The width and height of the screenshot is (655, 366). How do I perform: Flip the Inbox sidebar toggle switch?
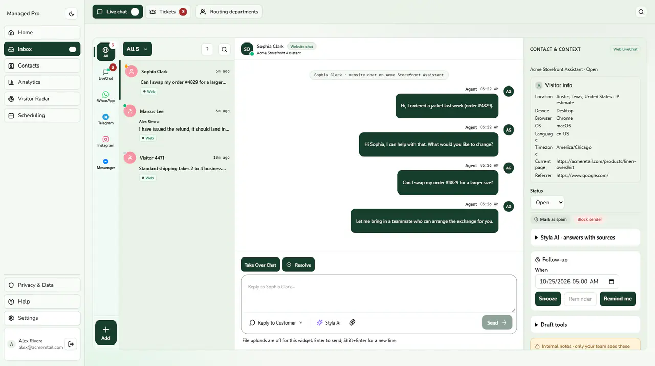[x=73, y=49]
